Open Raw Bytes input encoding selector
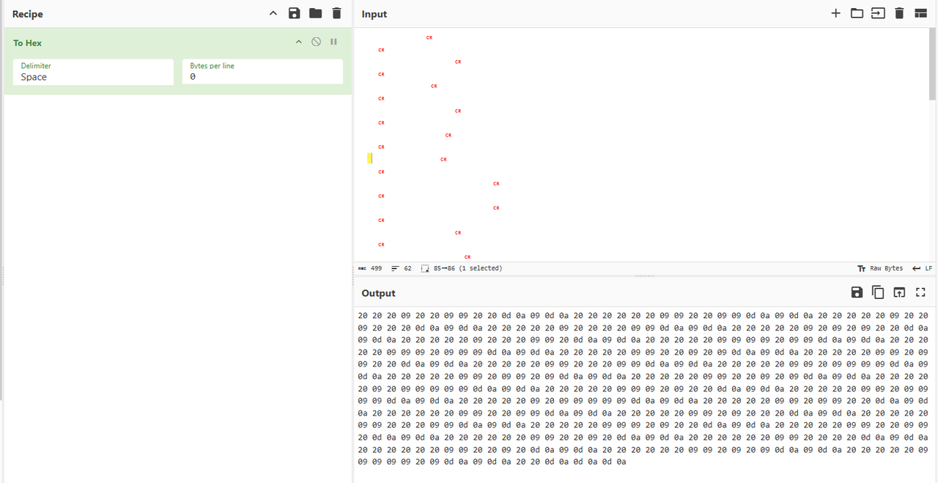Image resolution: width=938 pixels, height=483 pixels. pos(880,268)
